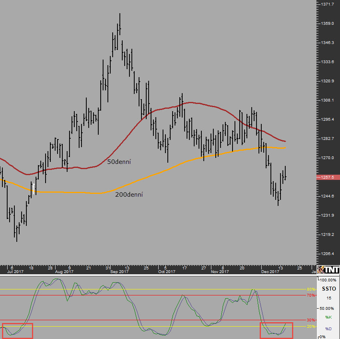Click the 1206.4 price axis label
This screenshot has width=340, height=339.
(328, 254)
